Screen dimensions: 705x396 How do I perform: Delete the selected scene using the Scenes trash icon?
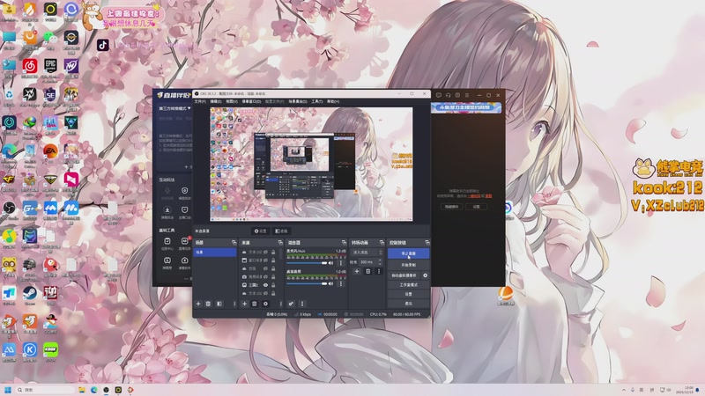208,304
